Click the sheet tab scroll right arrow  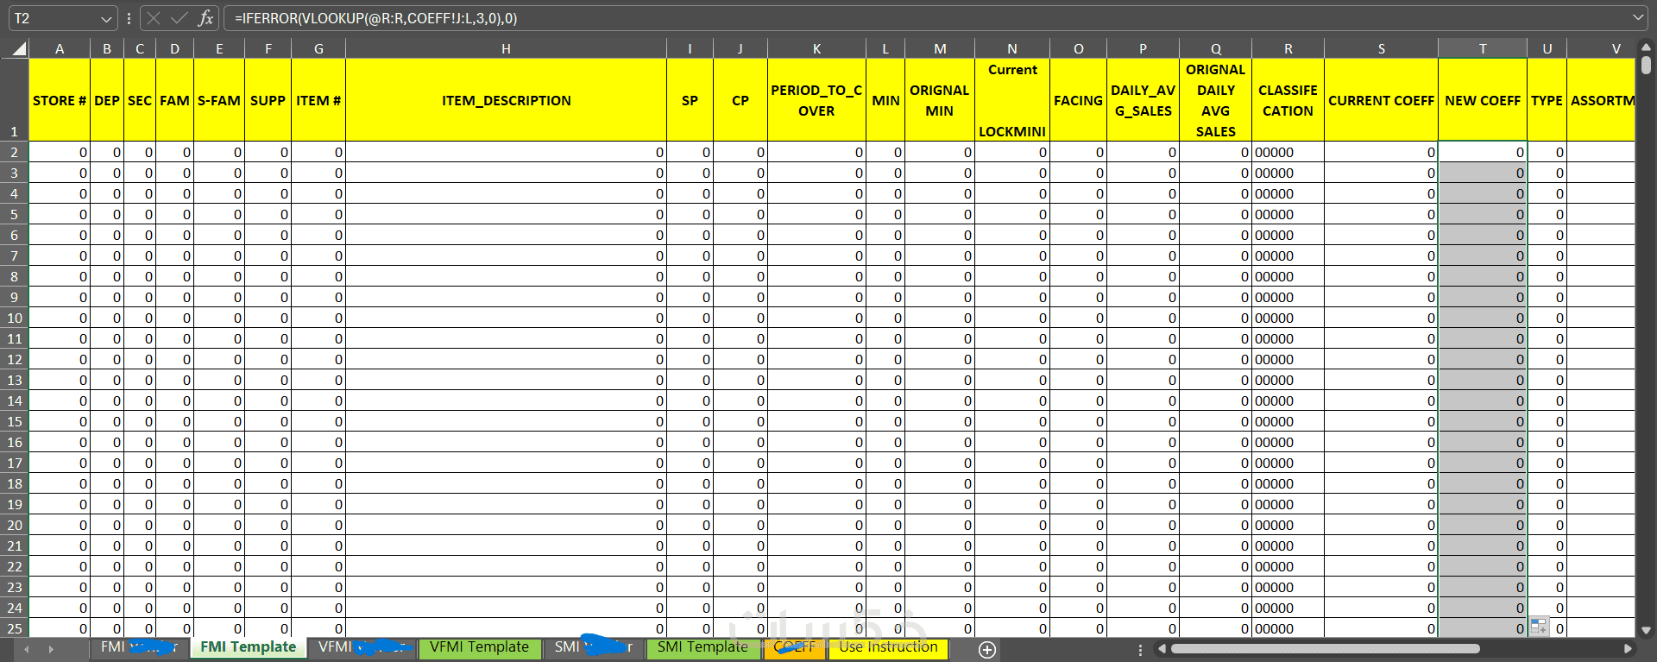tap(51, 648)
